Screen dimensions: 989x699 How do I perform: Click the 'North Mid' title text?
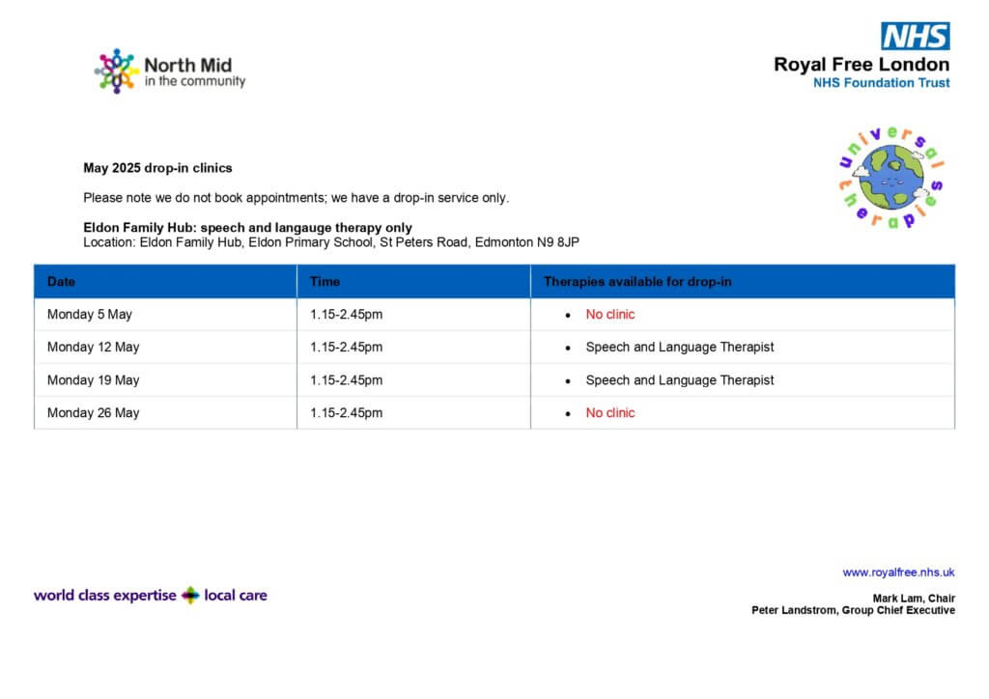[188, 65]
